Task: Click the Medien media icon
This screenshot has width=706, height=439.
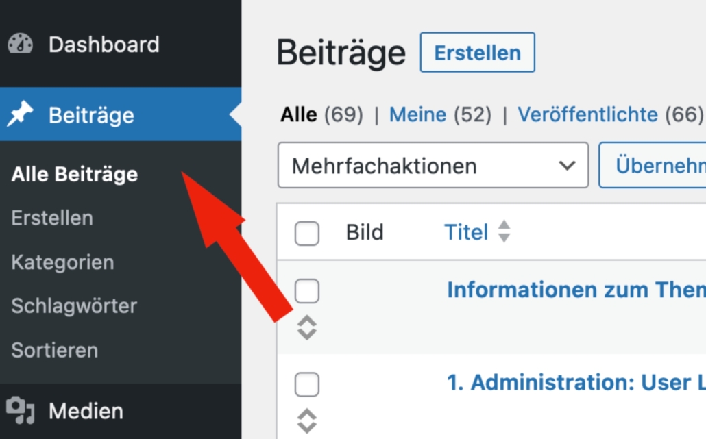Action: pyautogui.click(x=21, y=411)
